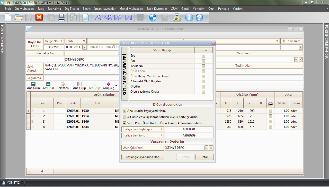
Task: Open the magnifier search document icon
Action: [85, 17]
